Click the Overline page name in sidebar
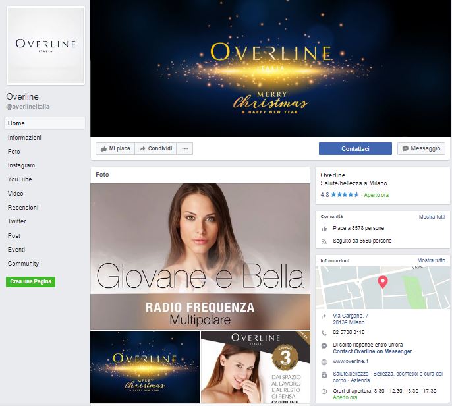Image resolution: width=452 pixels, height=406 pixels. click(22, 96)
